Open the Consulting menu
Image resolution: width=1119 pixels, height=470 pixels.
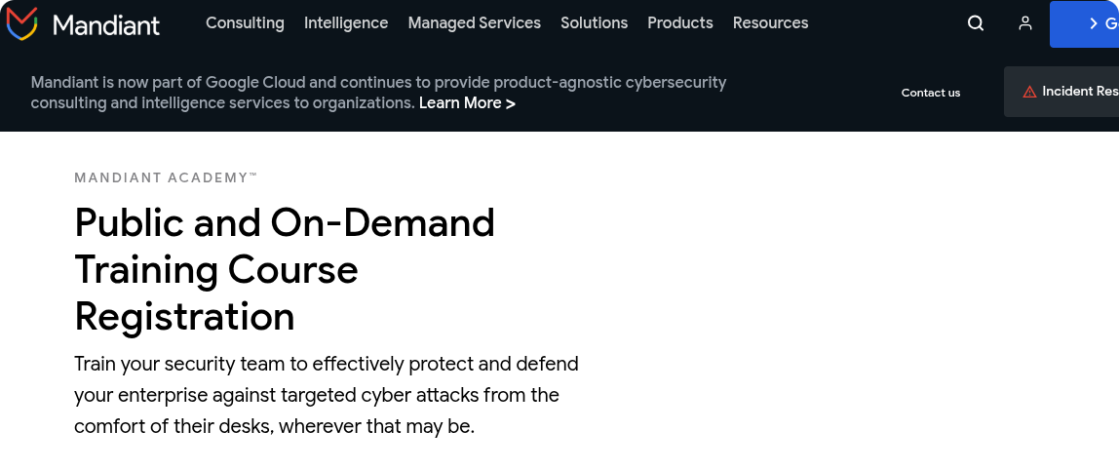[x=245, y=23]
